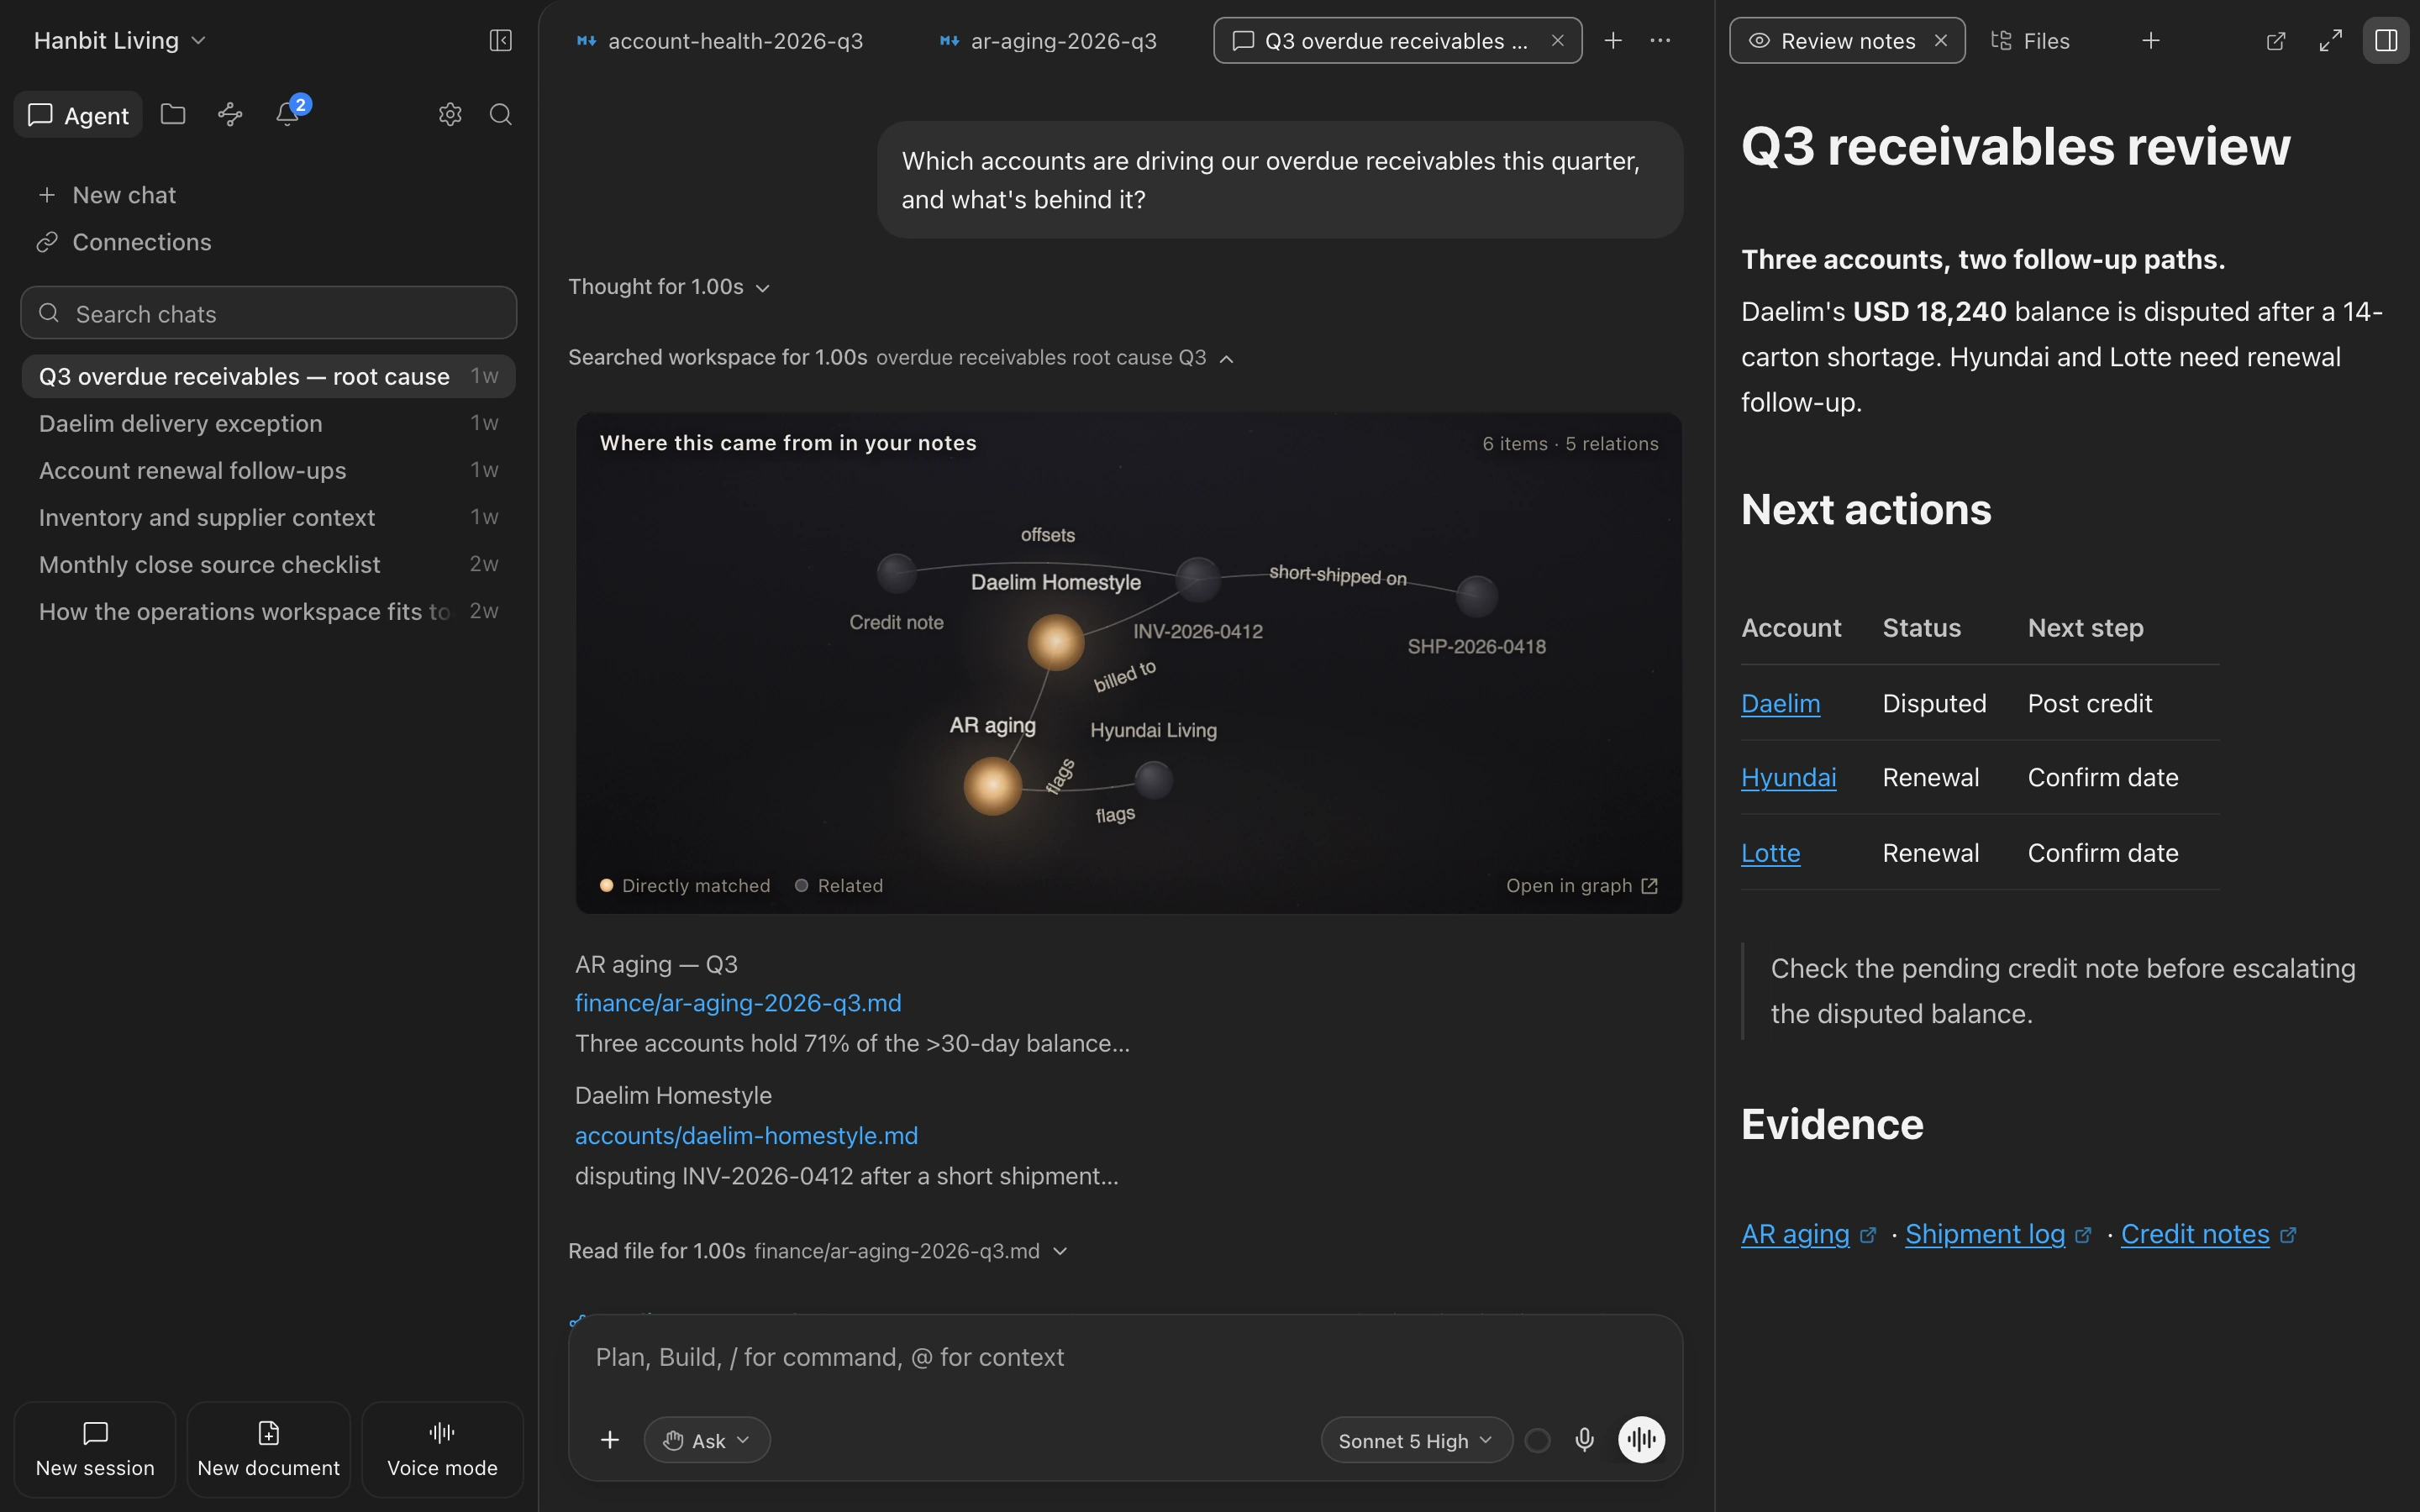Click Open in graph link
The height and width of the screenshot is (1512, 2420).
[x=1582, y=886]
